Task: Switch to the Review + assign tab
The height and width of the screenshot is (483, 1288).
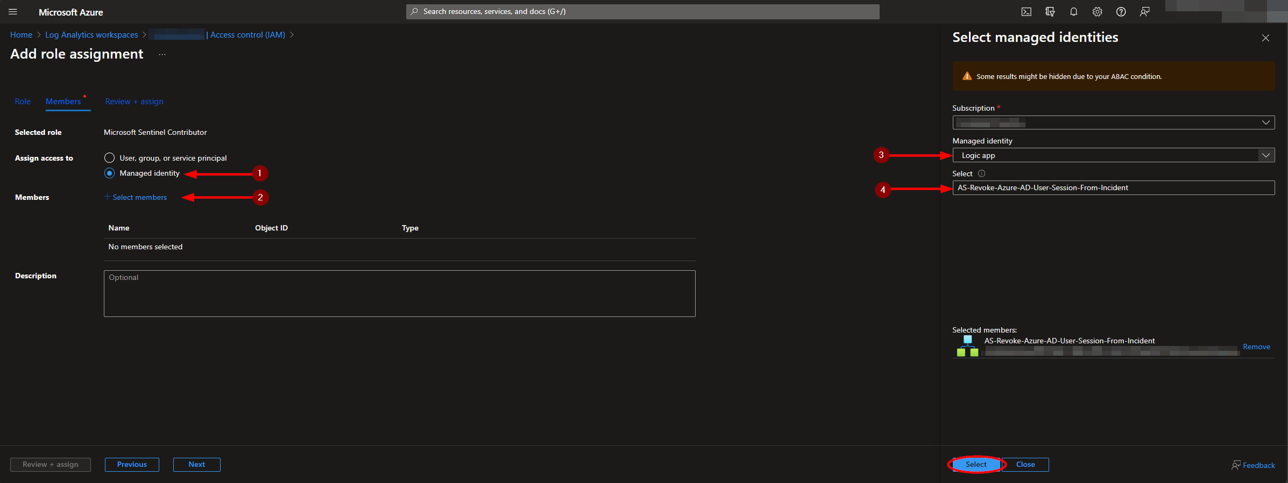Action: point(134,102)
